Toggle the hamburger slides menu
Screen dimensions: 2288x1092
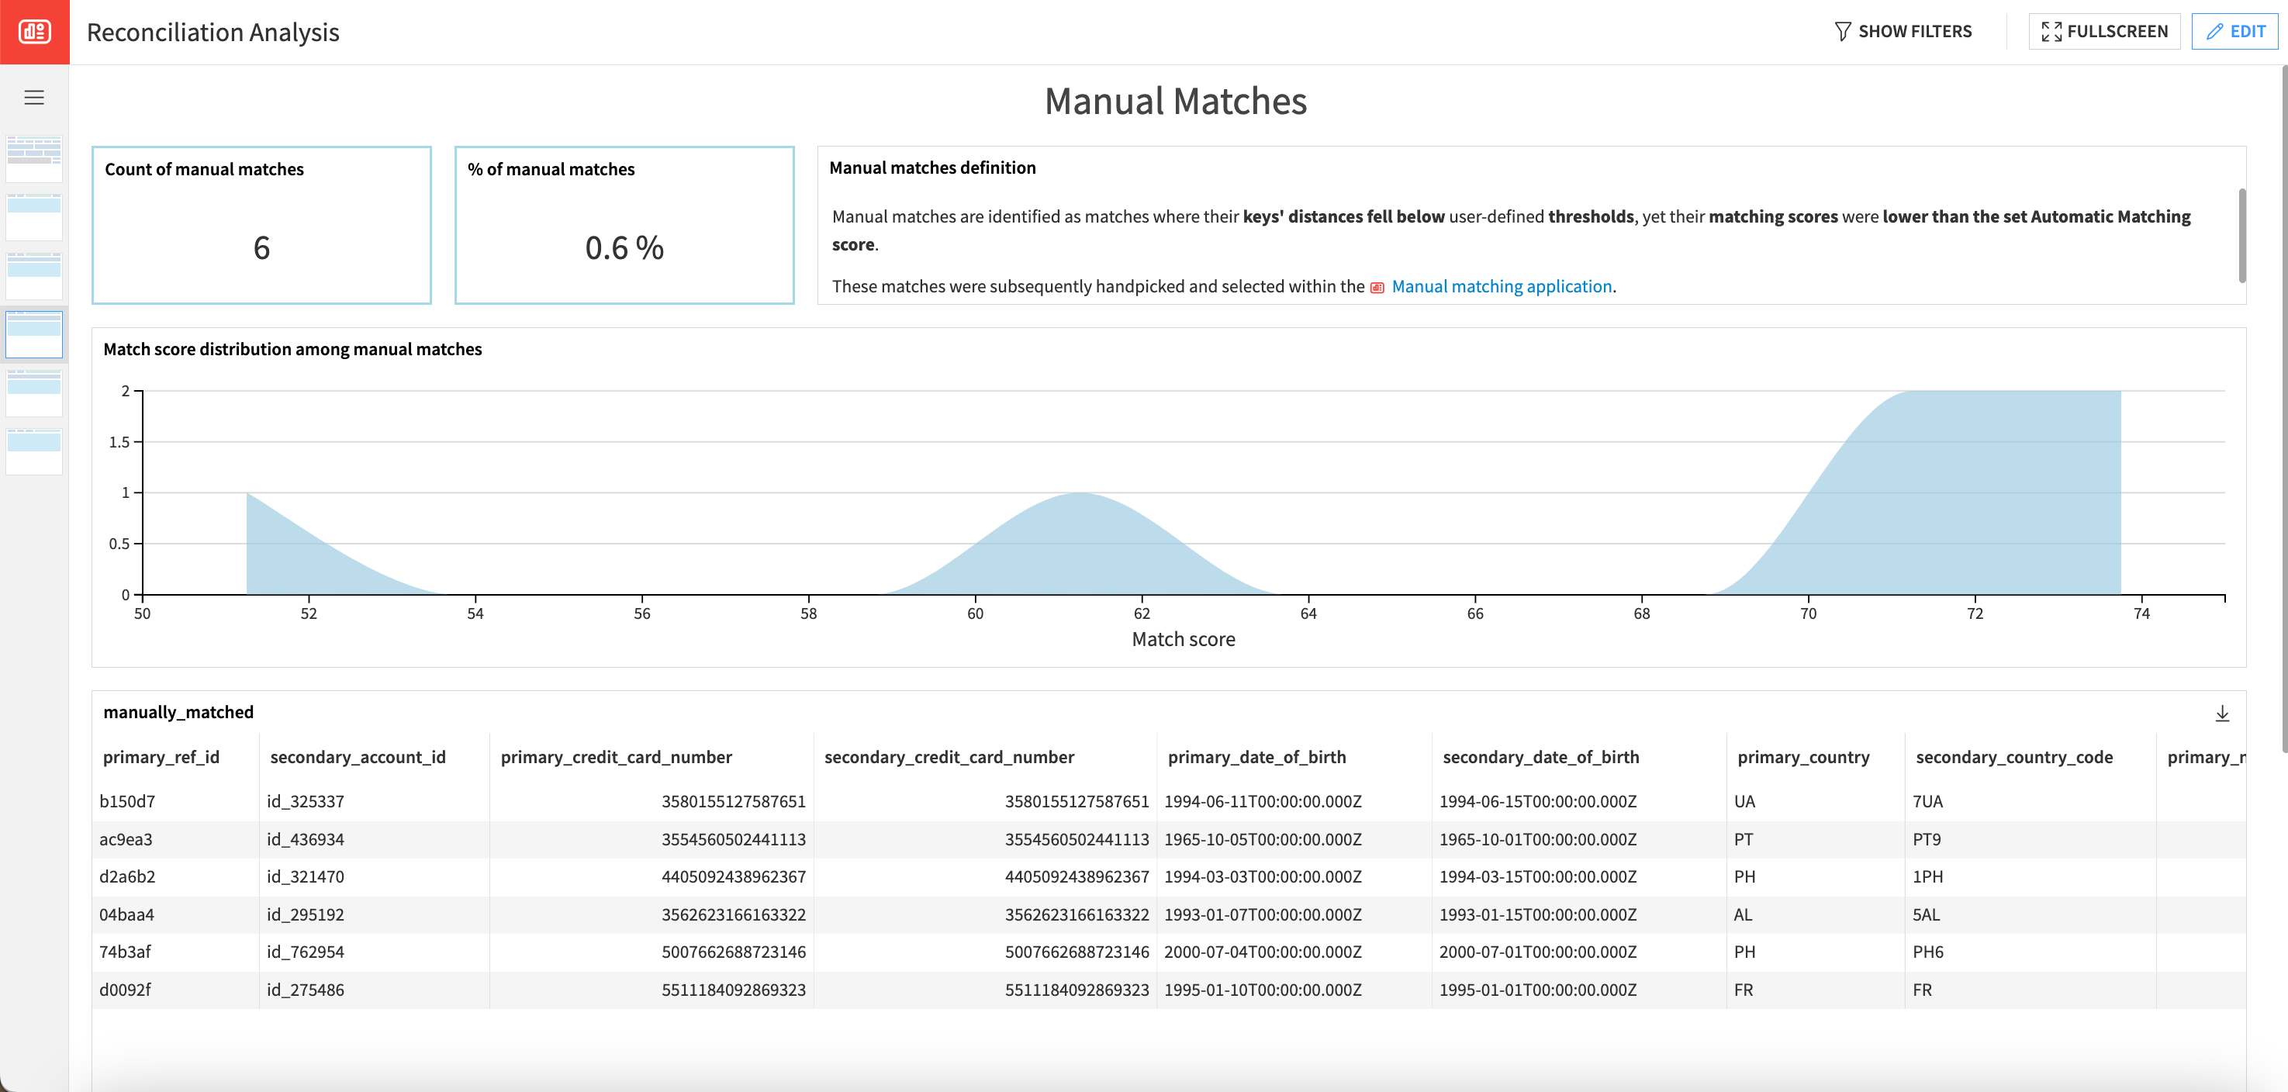35,98
